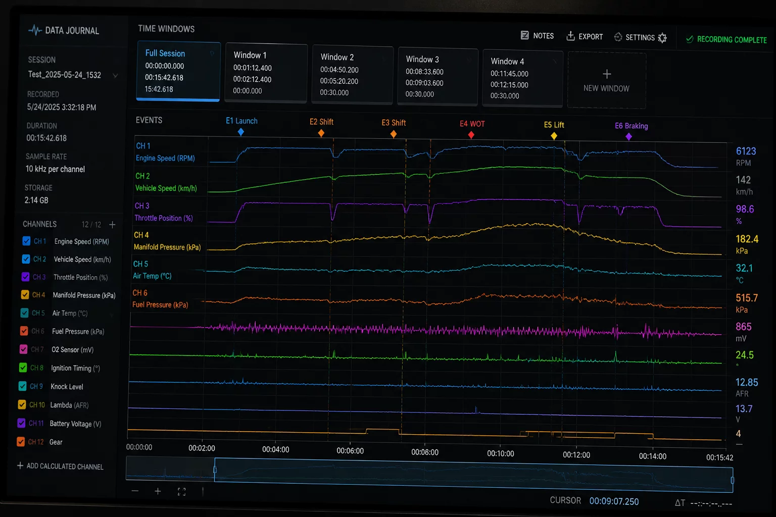
Task: Click the 6123 RPM readout value
Action: [746, 151]
